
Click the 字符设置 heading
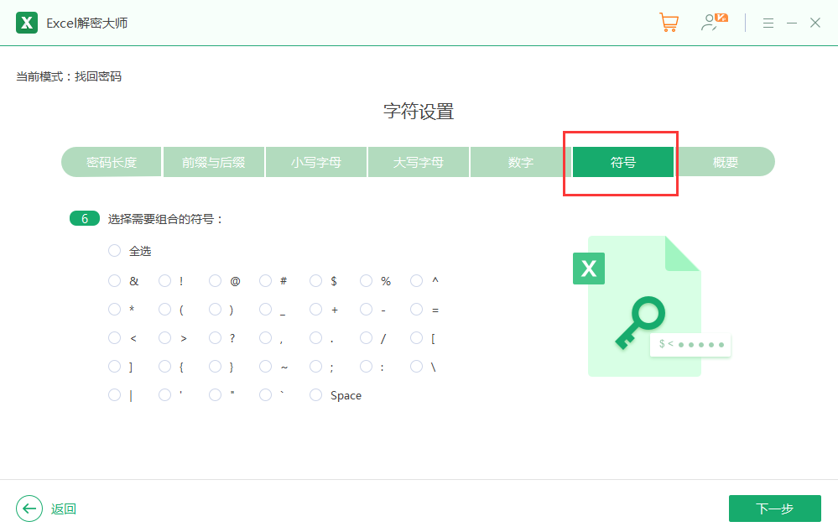pyautogui.click(x=419, y=112)
